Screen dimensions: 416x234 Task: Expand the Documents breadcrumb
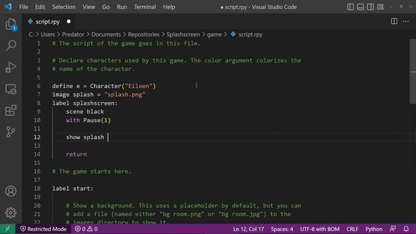click(106, 34)
